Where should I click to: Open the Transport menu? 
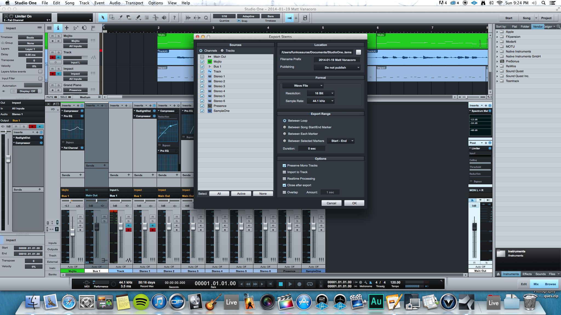click(x=134, y=3)
